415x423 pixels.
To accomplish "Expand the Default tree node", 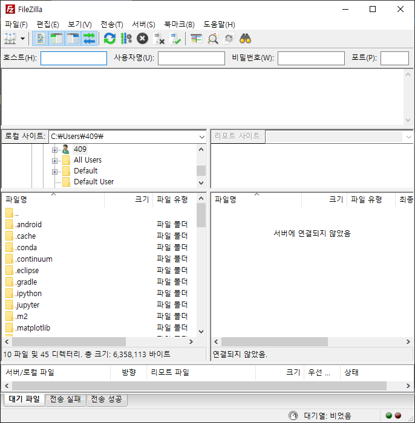I will (x=54, y=172).
